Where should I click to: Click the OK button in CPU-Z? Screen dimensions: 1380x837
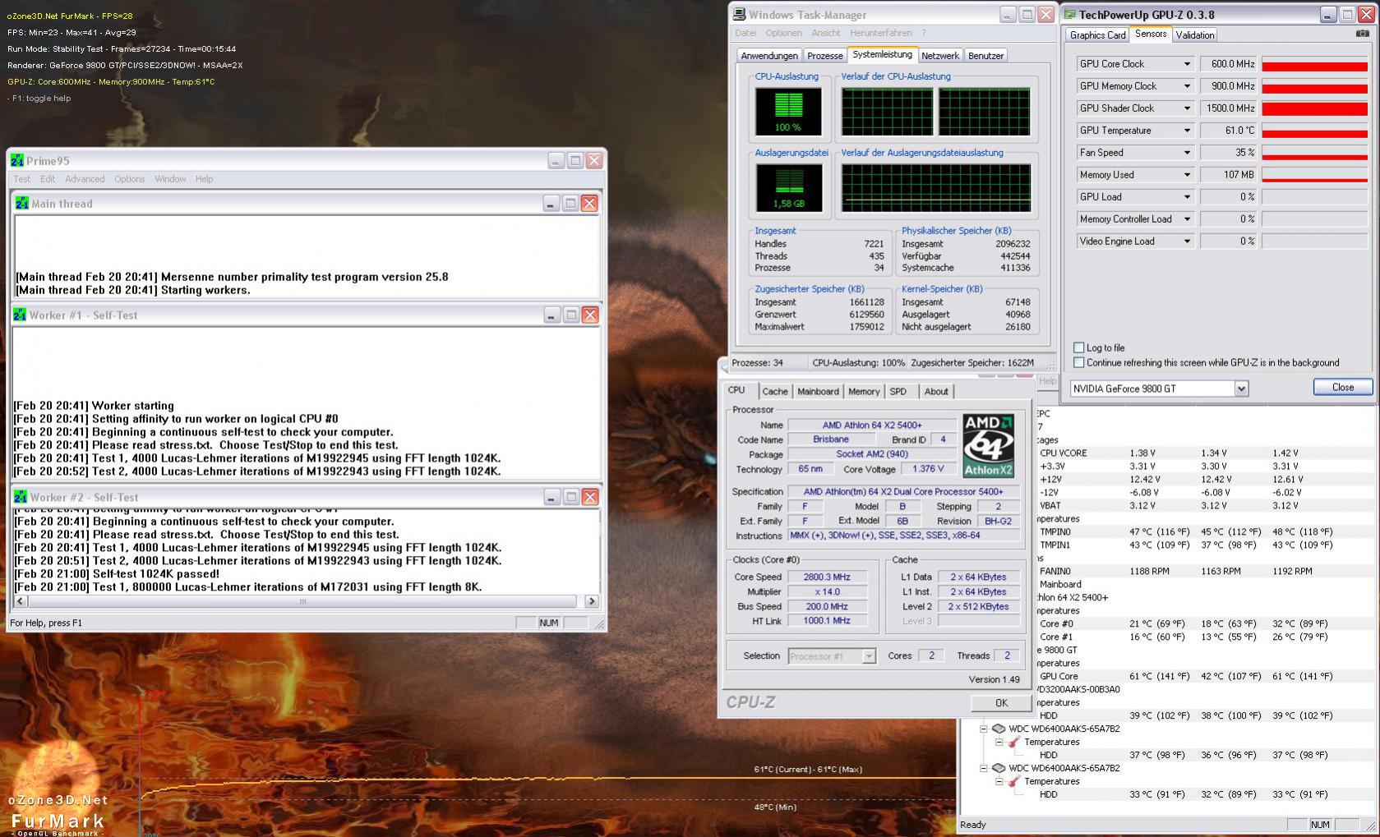pos(1001,703)
